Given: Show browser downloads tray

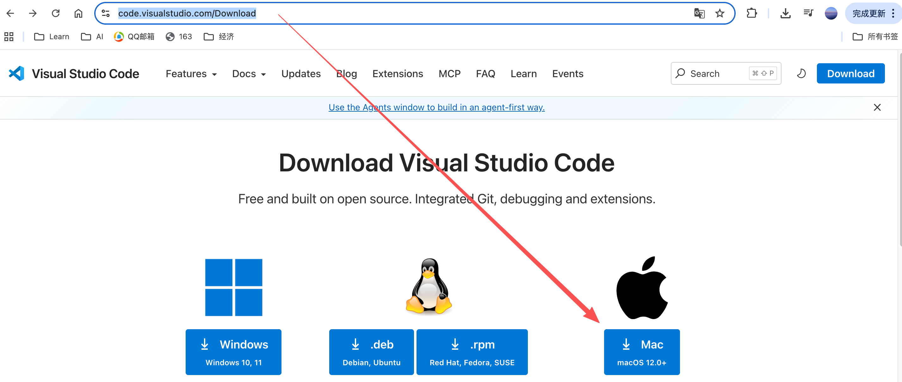Looking at the screenshot, I should click(785, 13).
